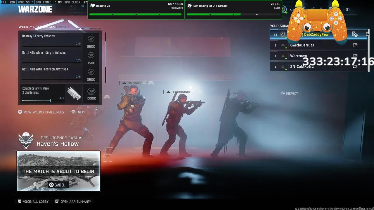Click the XP icon for Destroy Enemy Vehicles
This screenshot has height=210, width=374.
click(91, 38)
